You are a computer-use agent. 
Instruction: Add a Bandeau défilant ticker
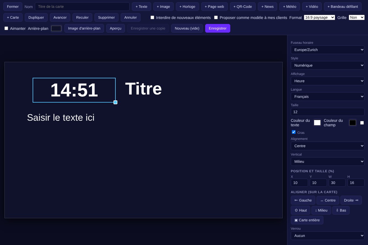click(x=343, y=7)
